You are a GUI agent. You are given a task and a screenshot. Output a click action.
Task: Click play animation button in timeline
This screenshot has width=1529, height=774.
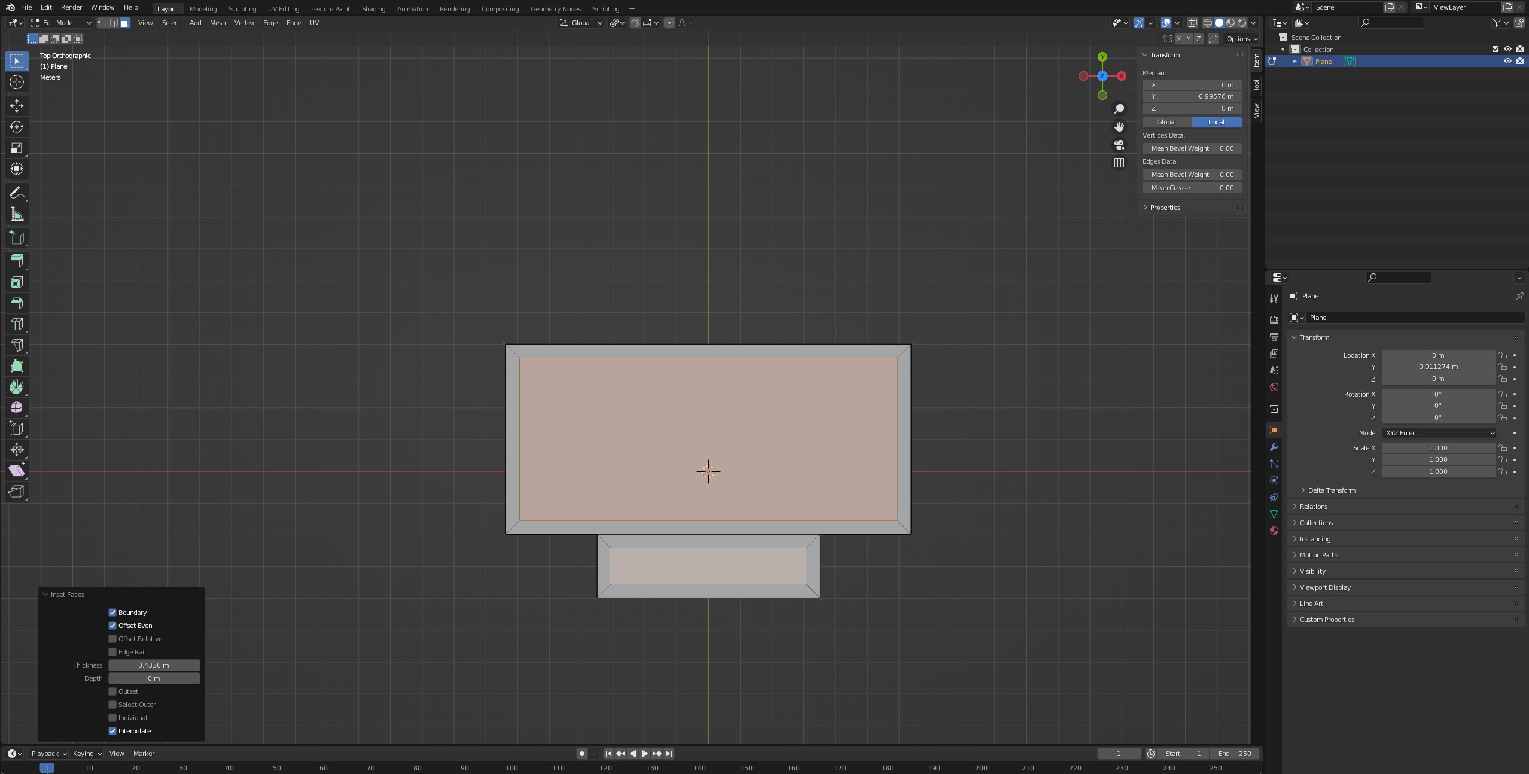point(644,754)
